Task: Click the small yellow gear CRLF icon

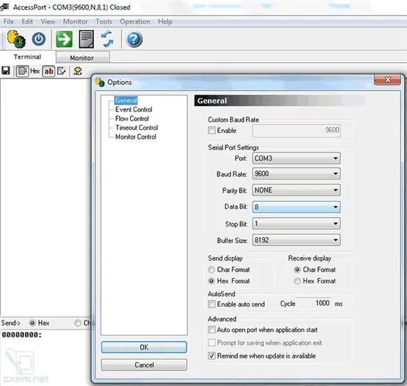Action: [78, 71]
